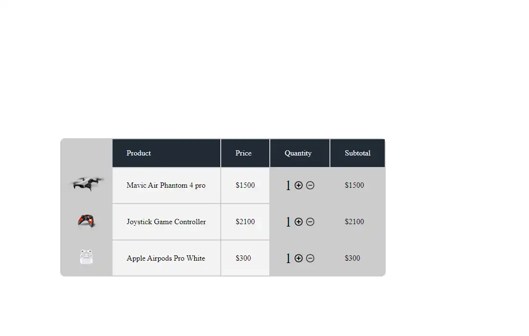Open the red game controller image

(x=87, y=221)
